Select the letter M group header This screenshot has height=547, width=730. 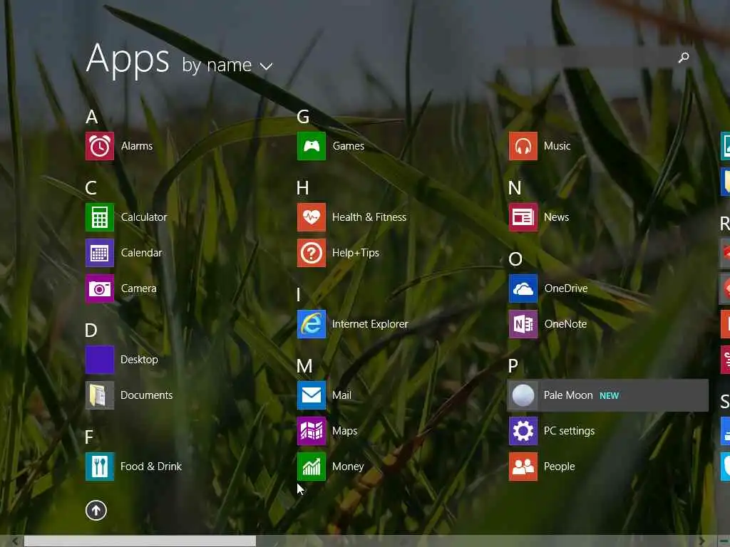click(304, 366)
